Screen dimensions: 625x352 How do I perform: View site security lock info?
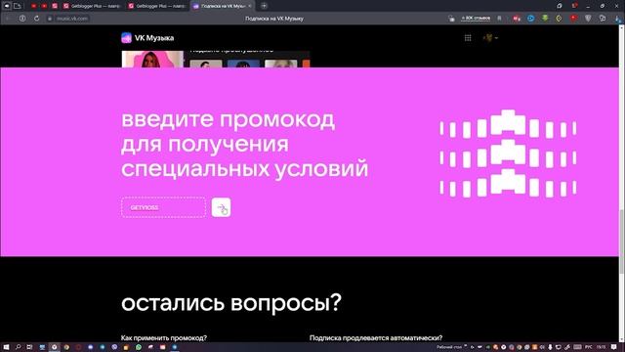[x=50, y=19]
